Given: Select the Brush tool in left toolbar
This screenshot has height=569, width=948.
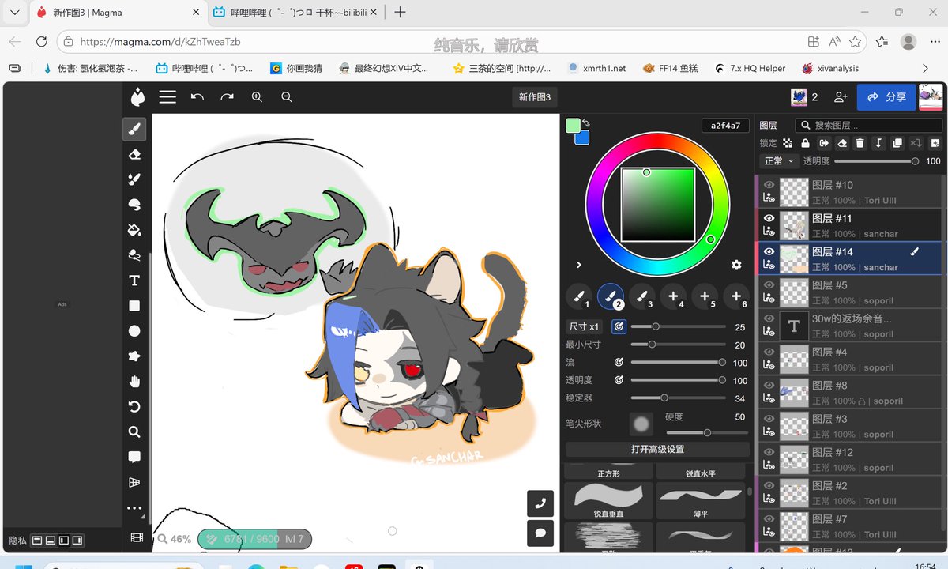Looking at the screenshot, I should [134, 130].
